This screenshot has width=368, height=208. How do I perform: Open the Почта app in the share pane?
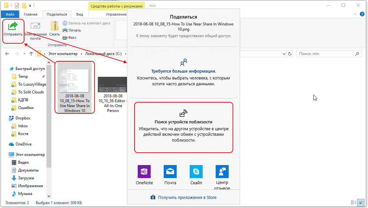(x=170, y=172)
